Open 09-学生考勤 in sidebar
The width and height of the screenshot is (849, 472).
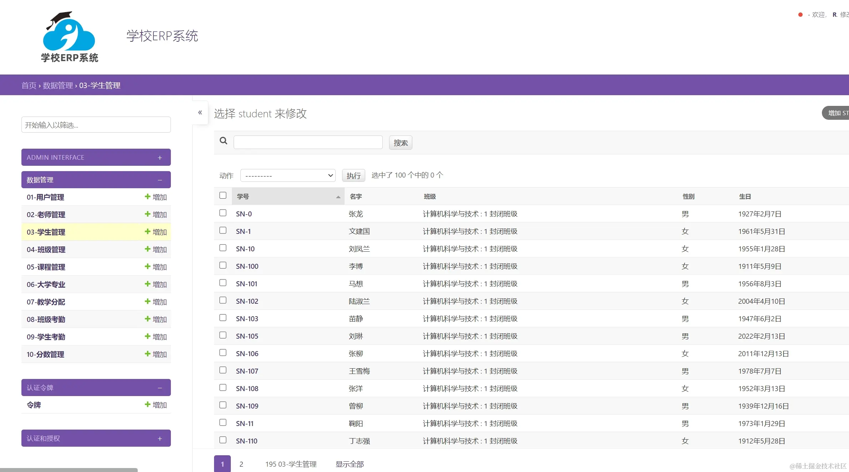46,337
